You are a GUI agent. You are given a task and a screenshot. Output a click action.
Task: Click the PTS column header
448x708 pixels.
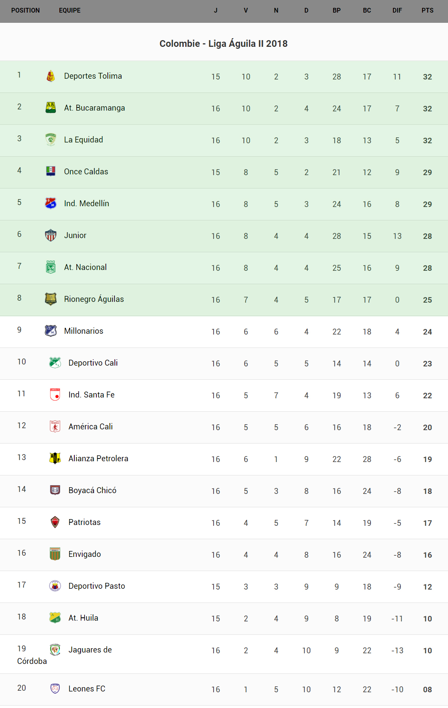pos(427,11)
